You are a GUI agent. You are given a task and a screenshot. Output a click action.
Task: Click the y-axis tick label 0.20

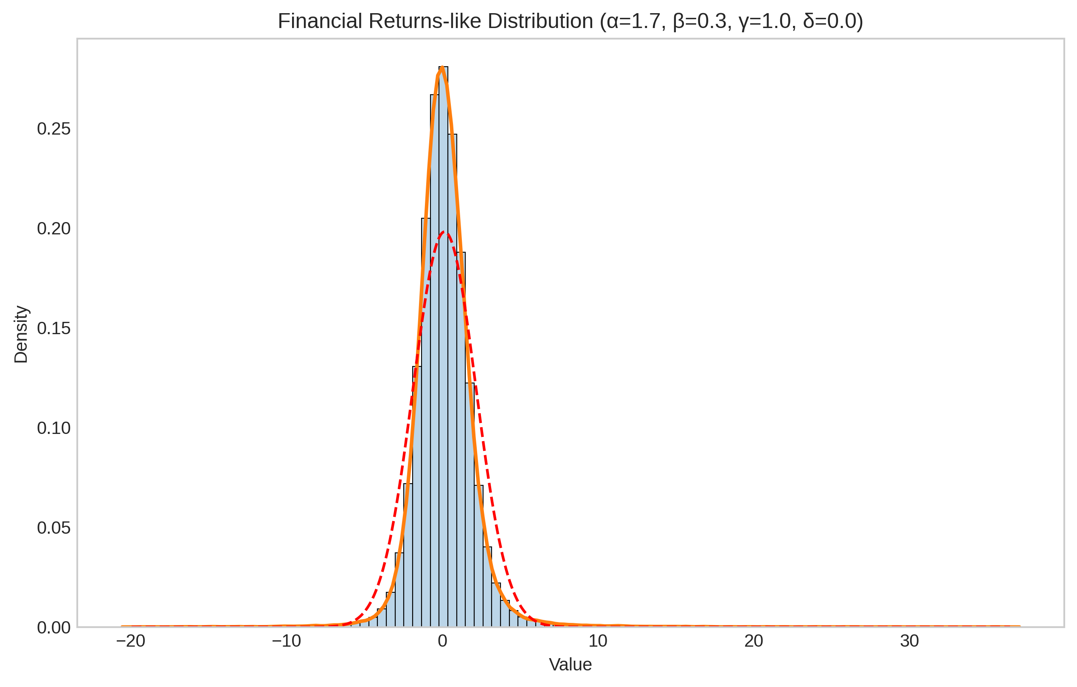(53, 228)
